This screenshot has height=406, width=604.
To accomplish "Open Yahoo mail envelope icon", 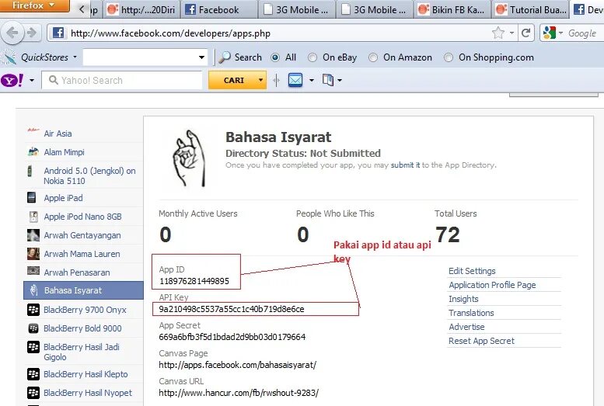I will tap(295, 81).
